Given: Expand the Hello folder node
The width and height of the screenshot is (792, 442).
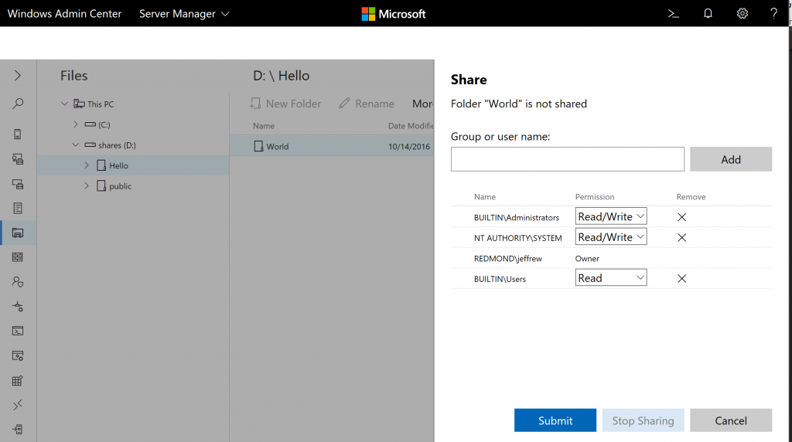Looking at the screenshot, I should 87,165.
